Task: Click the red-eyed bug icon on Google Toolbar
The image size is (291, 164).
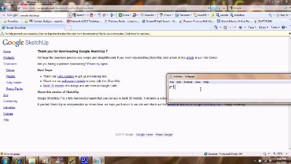Action: pyautogui.click(x=91, y=15)
